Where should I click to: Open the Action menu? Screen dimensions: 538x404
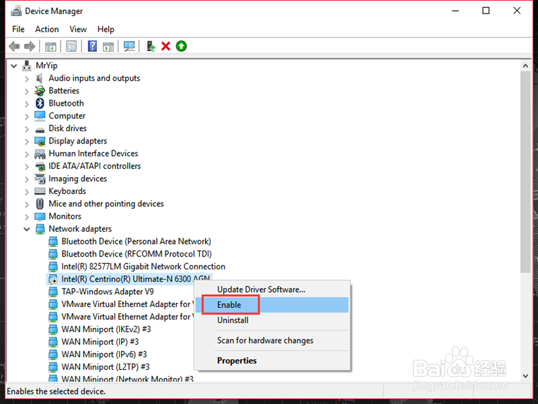click(x=46, y=29)
